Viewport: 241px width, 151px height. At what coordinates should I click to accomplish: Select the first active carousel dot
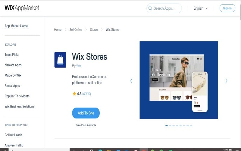tap(167, 126)
